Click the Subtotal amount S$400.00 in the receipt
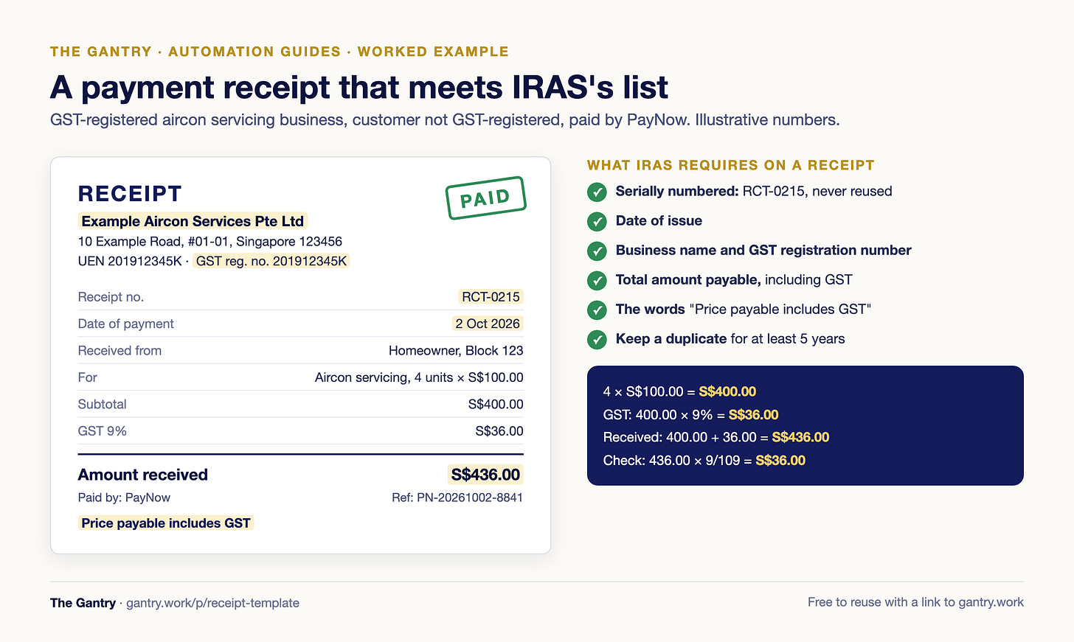 496,405
